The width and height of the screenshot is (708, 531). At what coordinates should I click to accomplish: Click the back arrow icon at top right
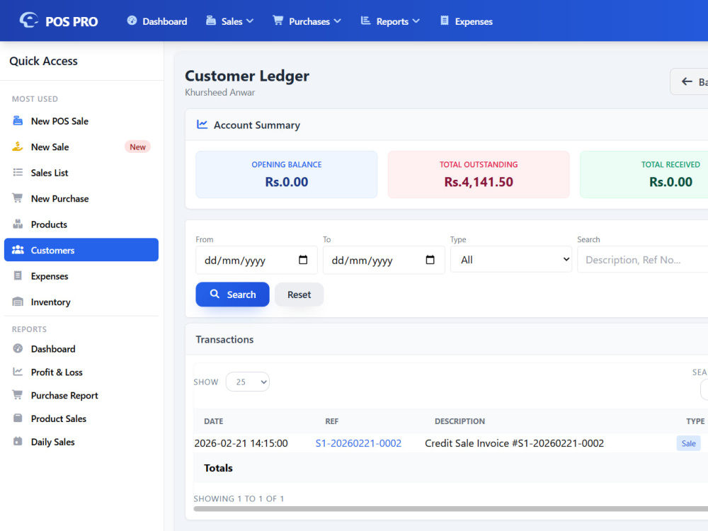(x=687, y=81)
